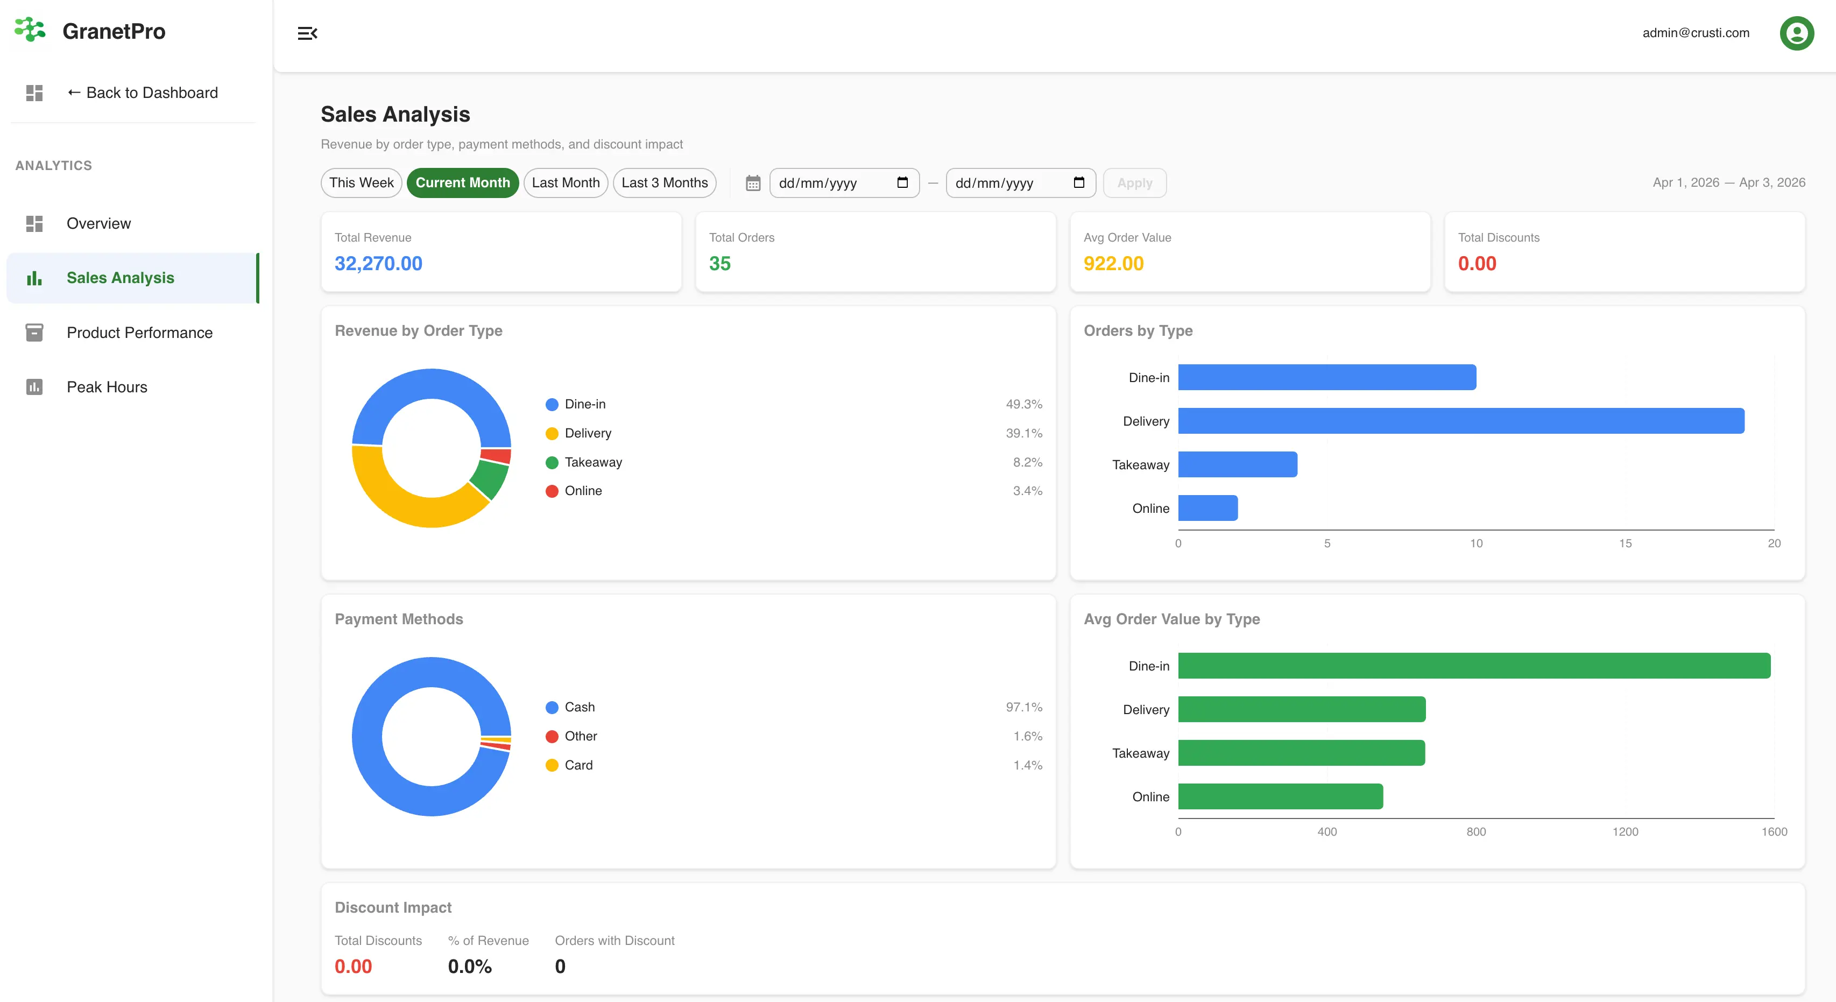Click the admin@crusti.com email text
This screenshot has width=1836, height=1002.
(1696, 33)
